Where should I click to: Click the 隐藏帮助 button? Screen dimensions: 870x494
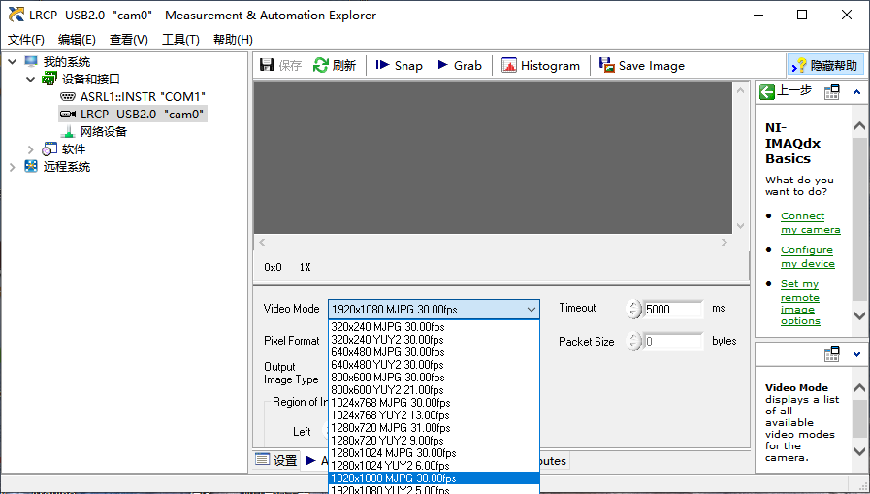pos(825,65)
